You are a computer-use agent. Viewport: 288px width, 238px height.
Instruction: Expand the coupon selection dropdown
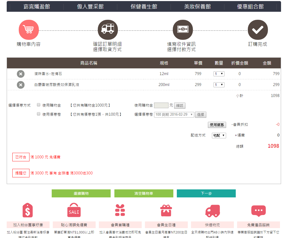(174, 115)
